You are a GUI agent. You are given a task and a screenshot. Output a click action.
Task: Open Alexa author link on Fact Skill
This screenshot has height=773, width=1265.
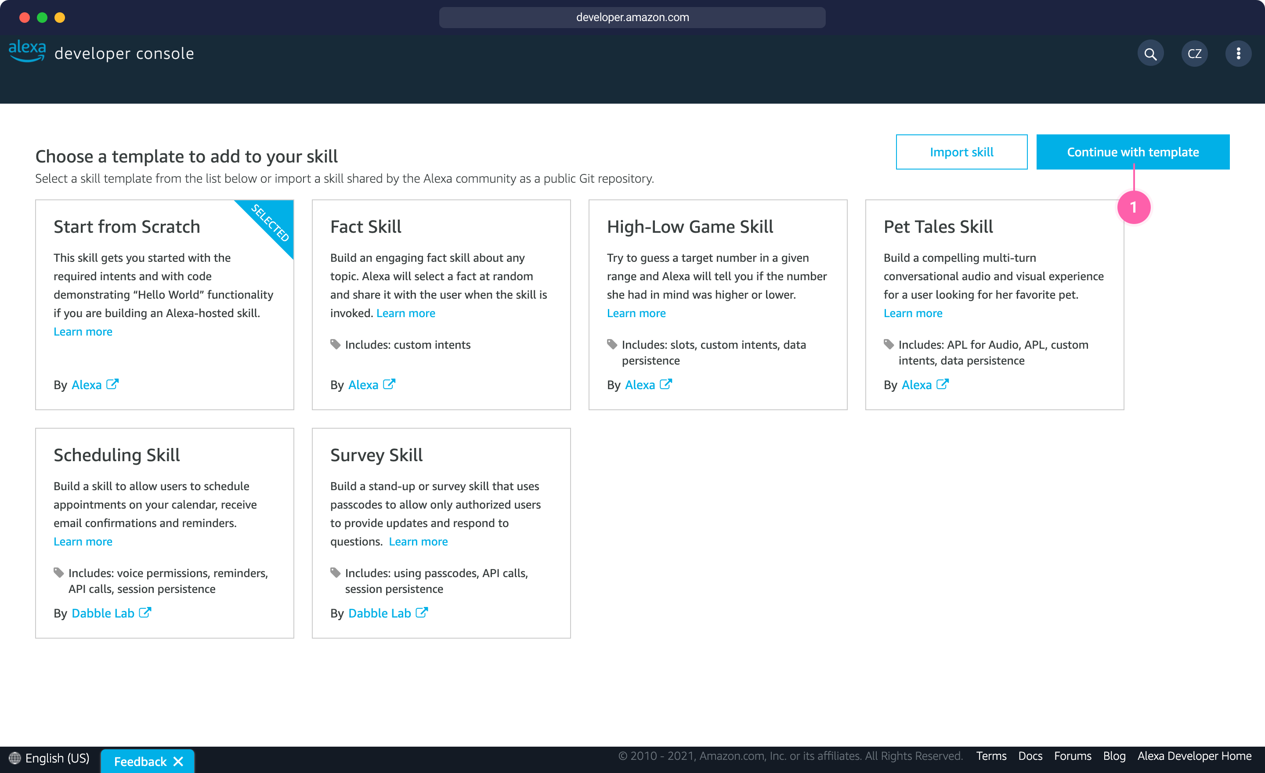pyautogui.click(x=363, y=385)
